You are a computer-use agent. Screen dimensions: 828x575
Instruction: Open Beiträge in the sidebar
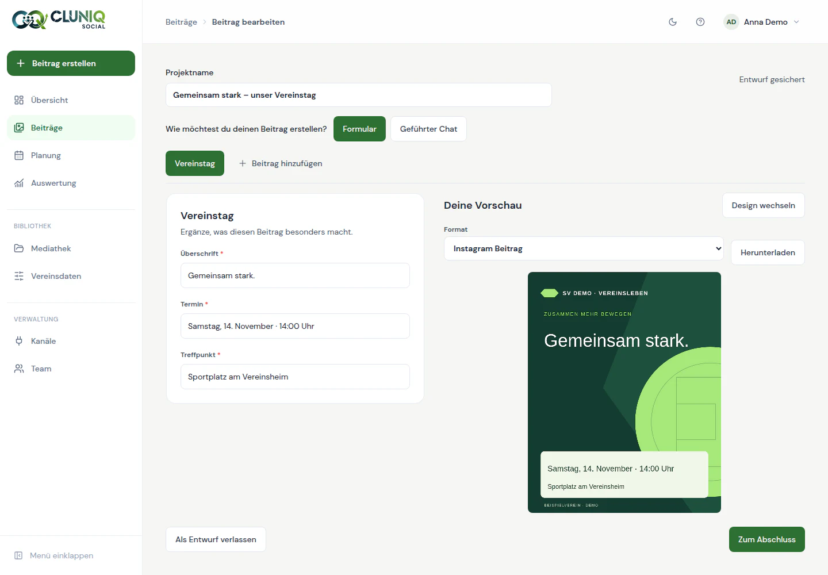[71, 128]
